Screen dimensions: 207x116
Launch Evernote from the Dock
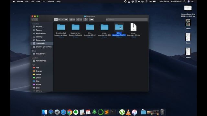(x=76, y=112)
